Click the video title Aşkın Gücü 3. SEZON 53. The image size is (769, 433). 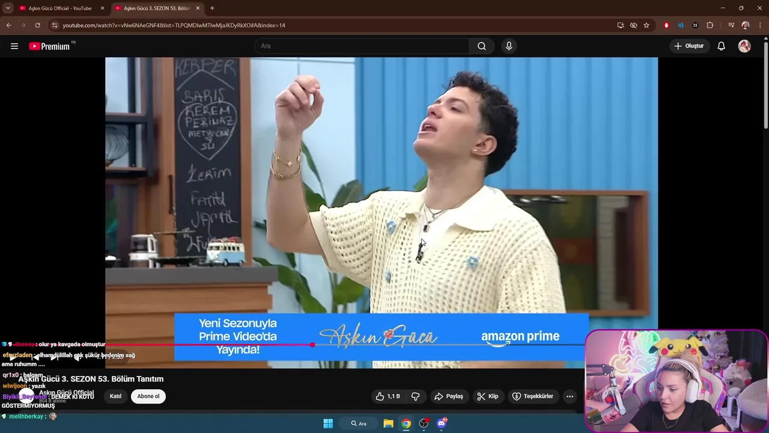[x=91, y=379]
